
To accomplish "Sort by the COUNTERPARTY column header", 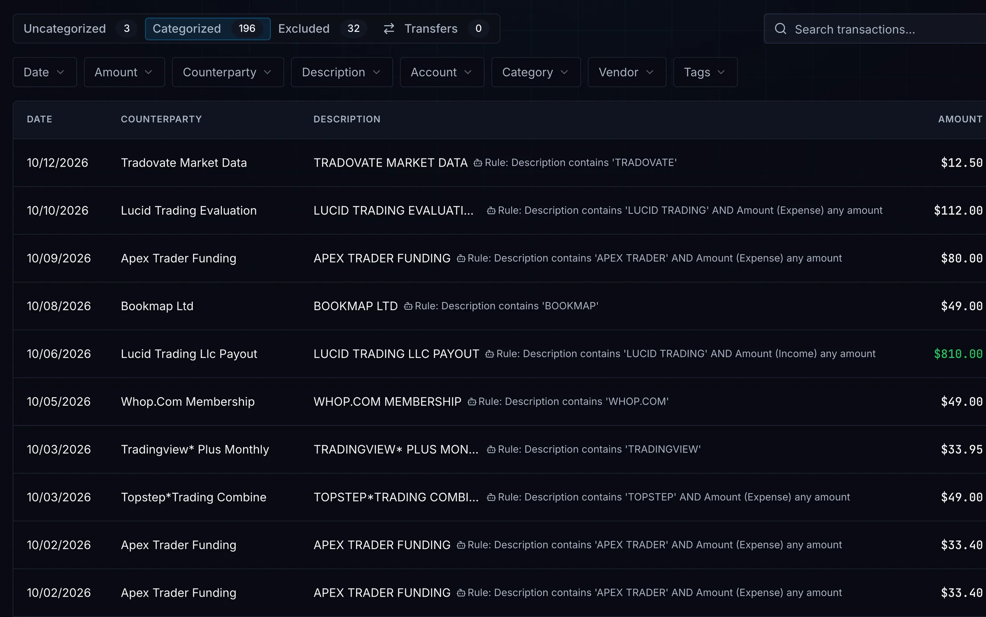I will 161,119.
